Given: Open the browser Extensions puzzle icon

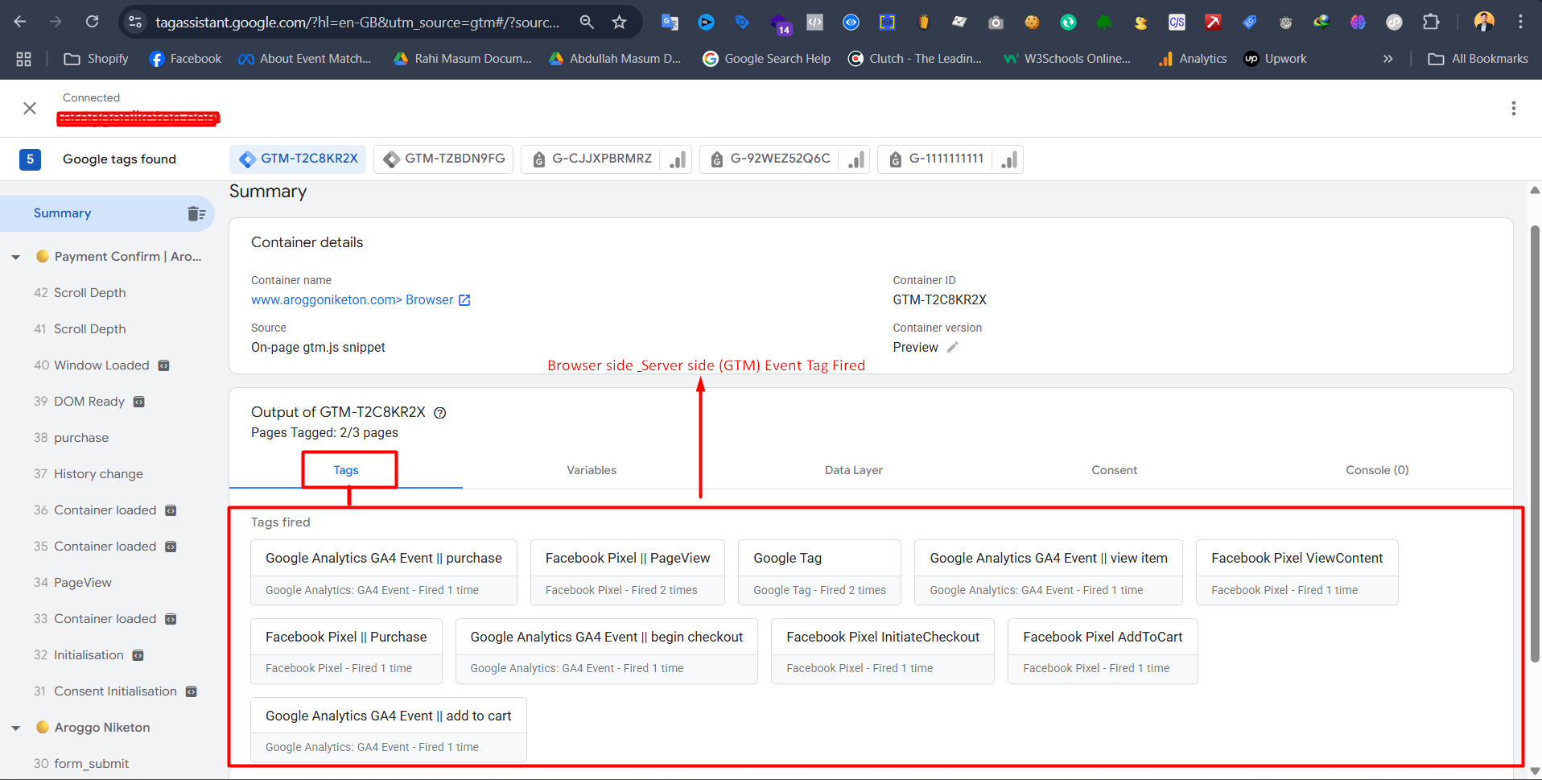Looking at the screenshot, I should point(1431,23).
